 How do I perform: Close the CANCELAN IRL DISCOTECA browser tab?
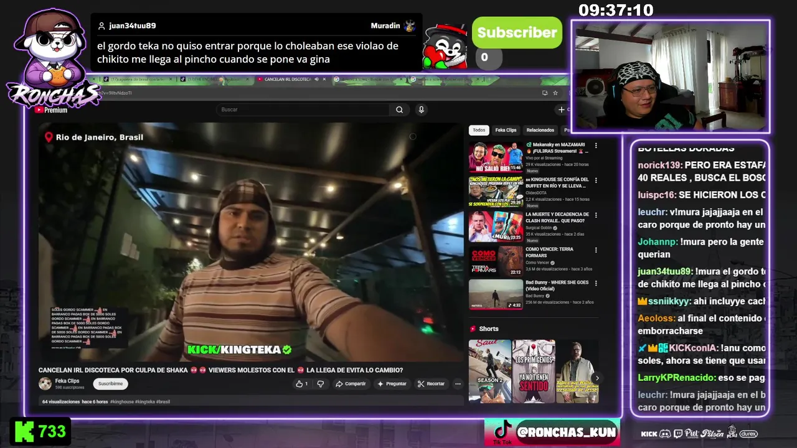[324, 79]
